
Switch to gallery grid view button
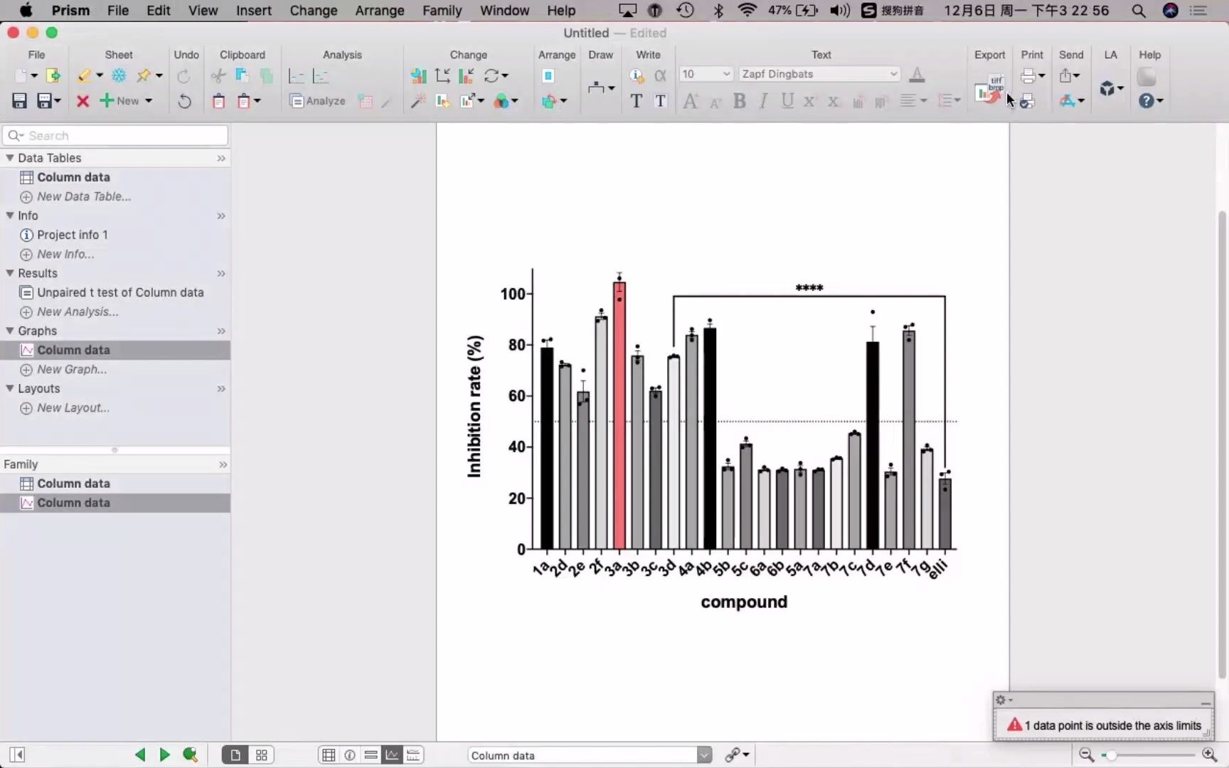point(262,754)
